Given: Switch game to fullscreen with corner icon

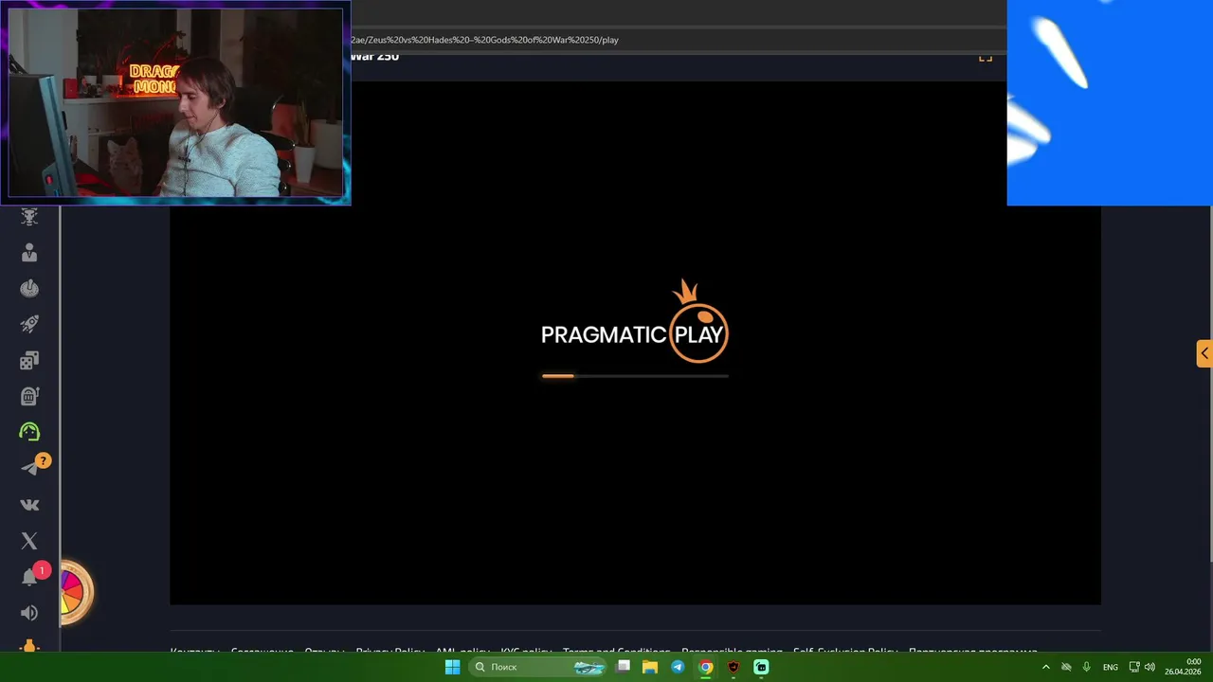Looking at the screenshot, I should [x=986, y=57].
